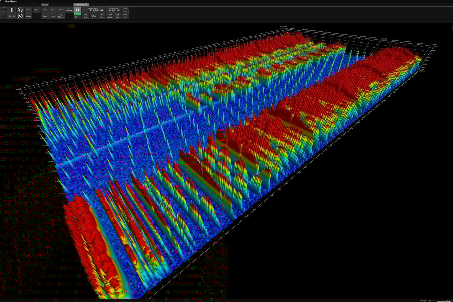
Task: Click the play arrow on the SPECTRAN V6 tab
Action: pos(75,4)
